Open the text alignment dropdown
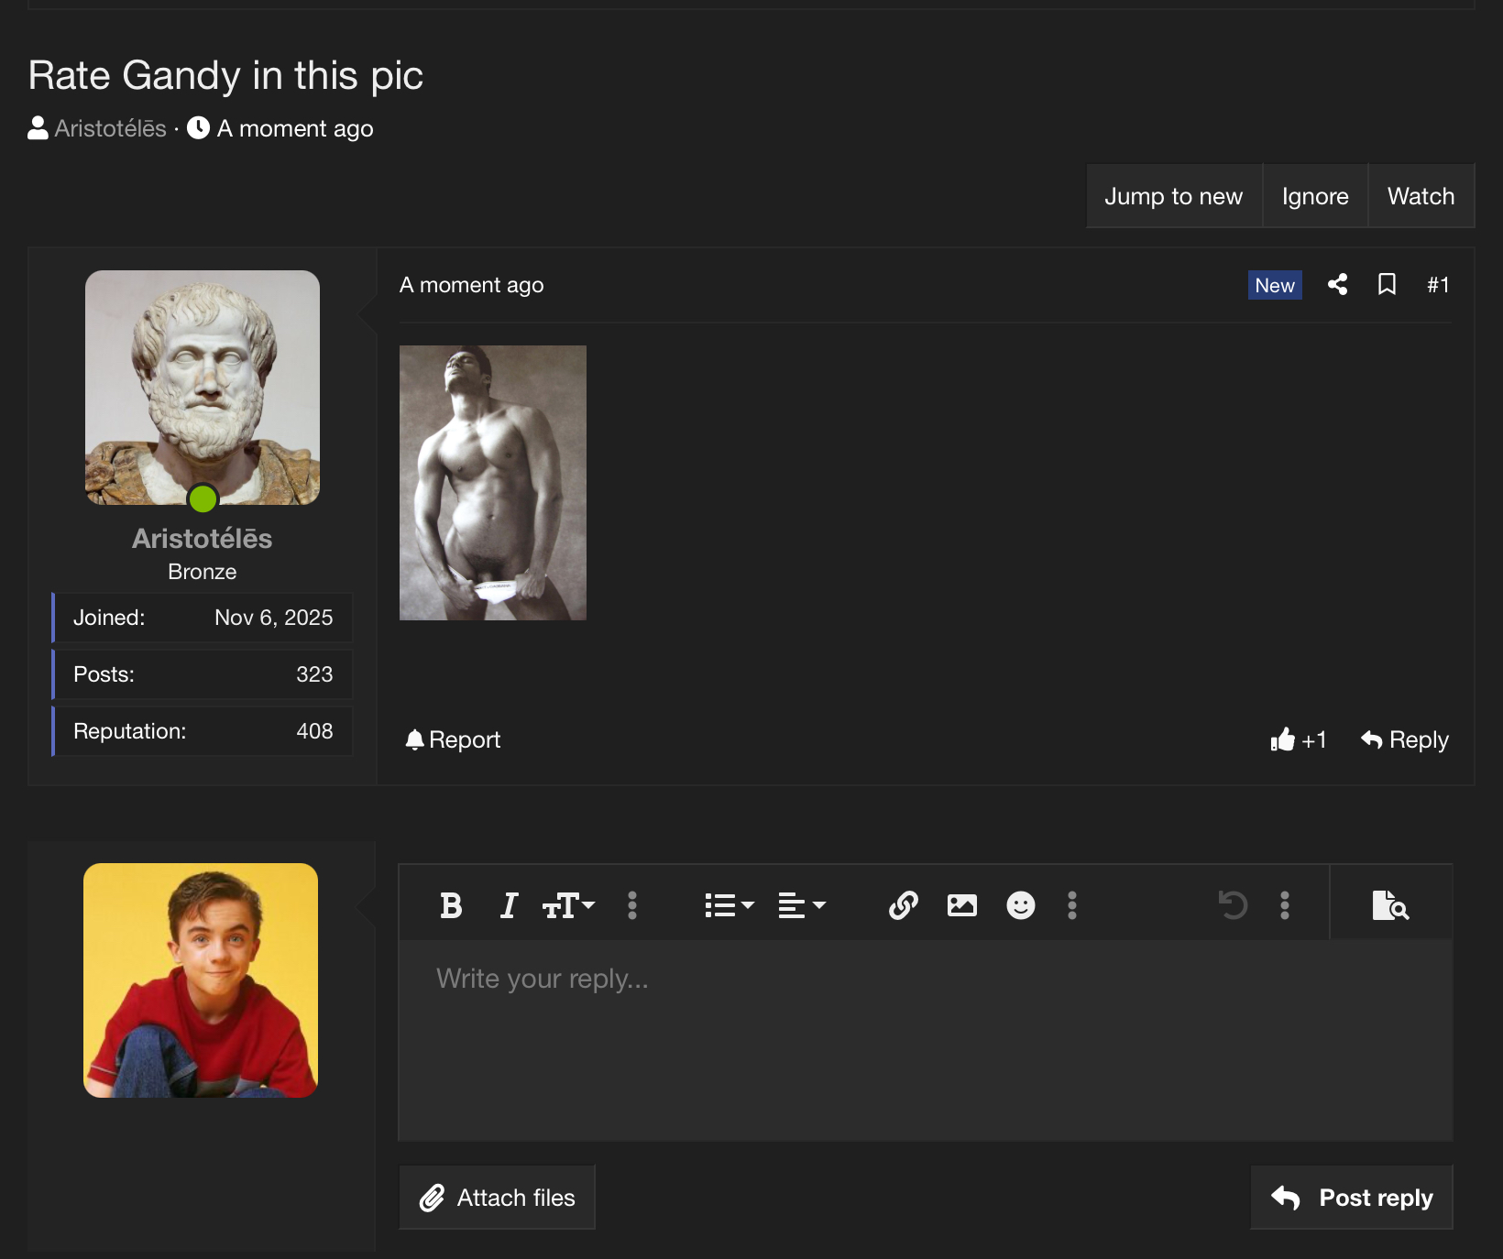 click(802, 905)
